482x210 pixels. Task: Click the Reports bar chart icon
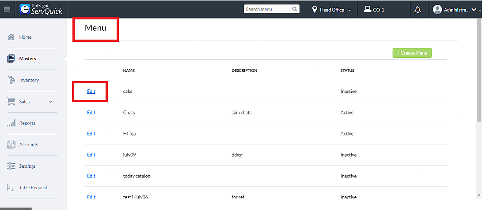coord(11,123)
